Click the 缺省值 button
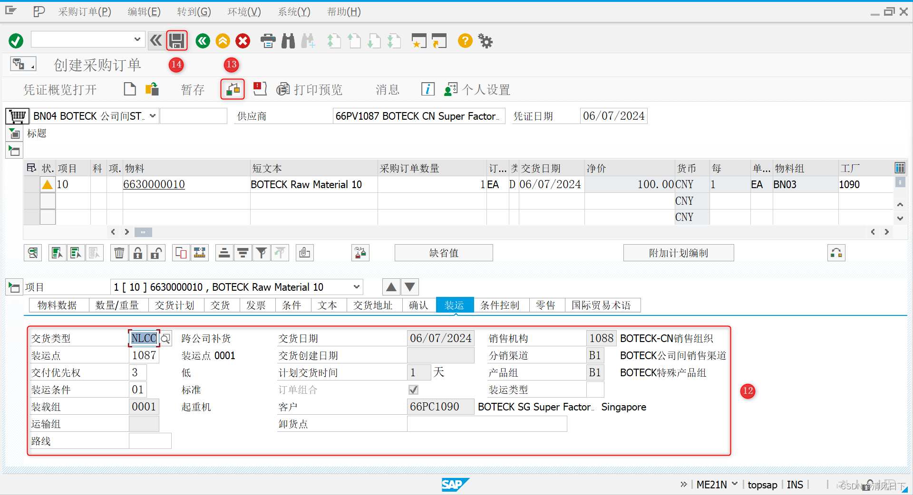The height and width of the screenshot is (495, 913). [444, 253]
